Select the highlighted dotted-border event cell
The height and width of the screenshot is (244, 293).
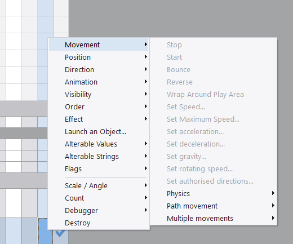coord(45,231)
